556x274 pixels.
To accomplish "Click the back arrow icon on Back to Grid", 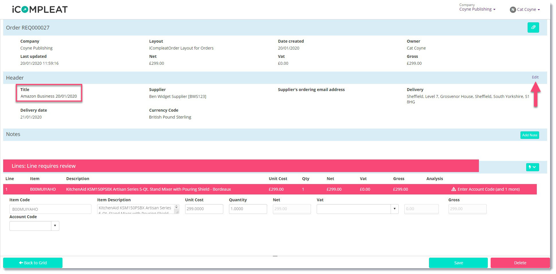I will click(21, 263).
